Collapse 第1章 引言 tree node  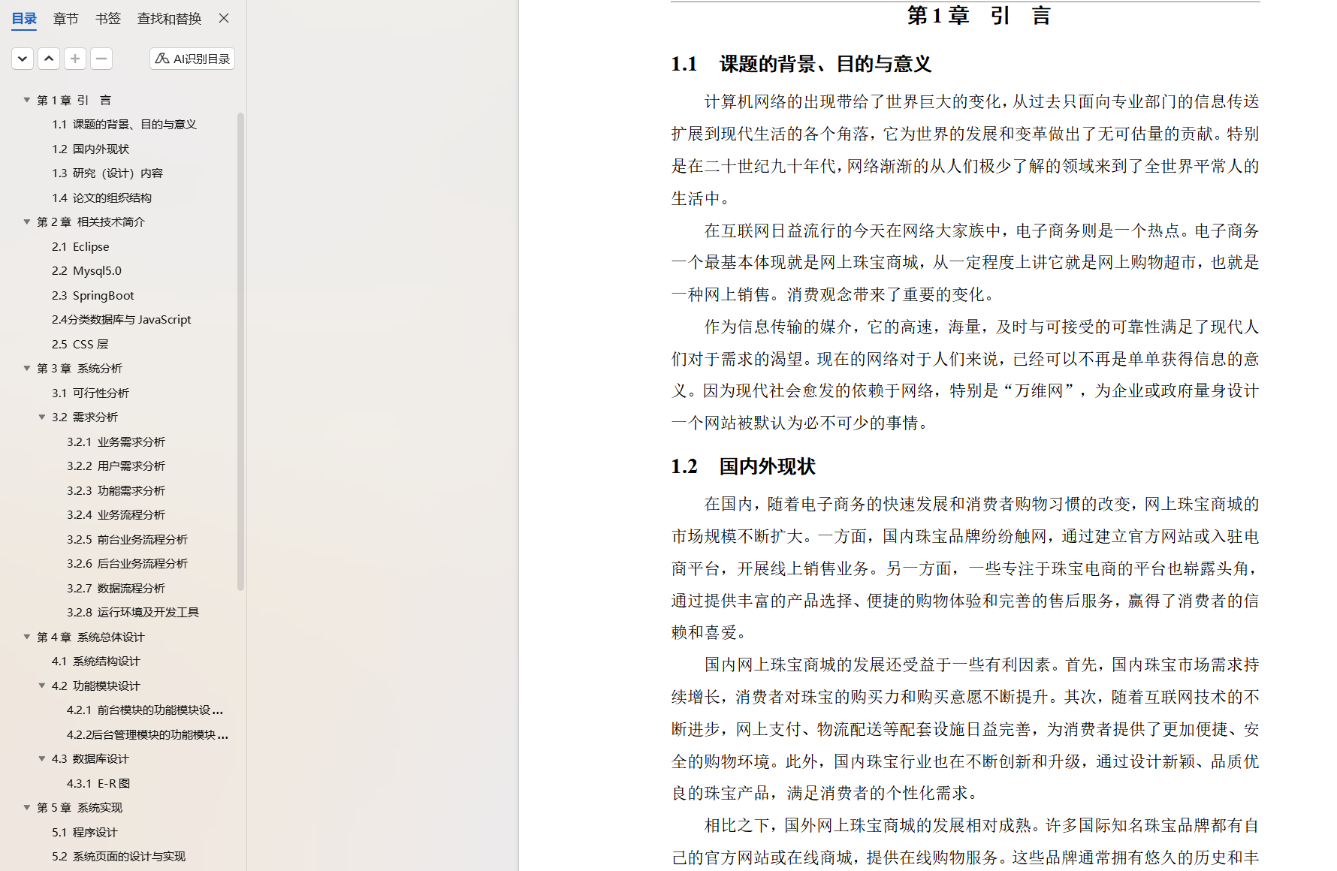click(x=27, y=100)
